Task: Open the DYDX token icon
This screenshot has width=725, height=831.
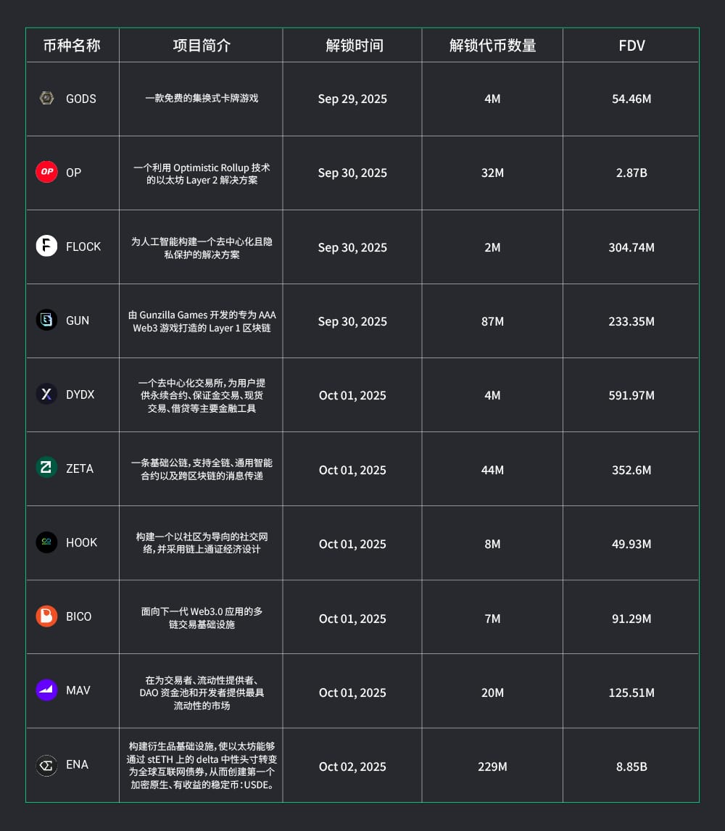Action: [46, 394]
